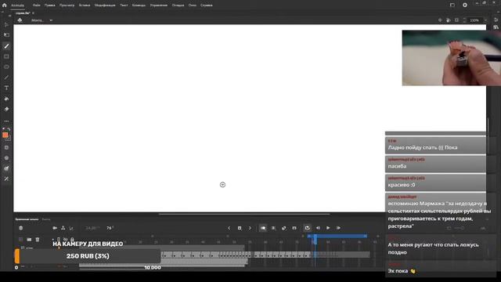Toggle clip content outside stage
The width and height of the screenshot is (501, 282).
[x=456, y=20]
